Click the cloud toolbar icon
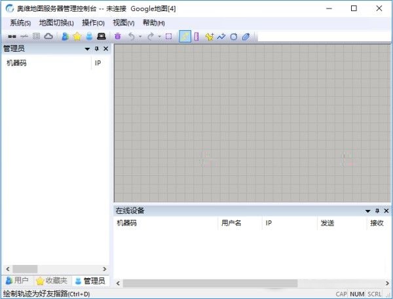 [48, 36]
